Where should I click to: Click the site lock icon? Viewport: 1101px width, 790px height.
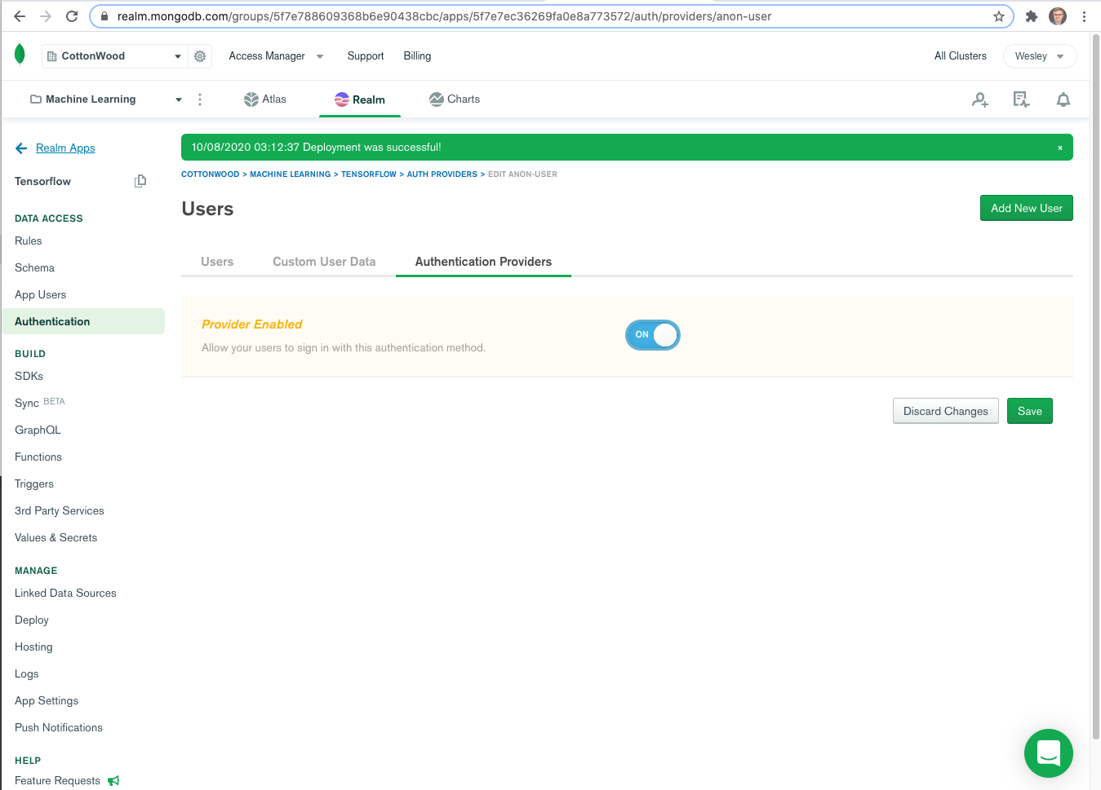click(104, 16)
